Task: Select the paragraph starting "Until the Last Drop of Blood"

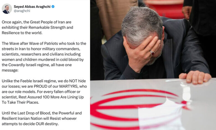Action: (42, 118)
